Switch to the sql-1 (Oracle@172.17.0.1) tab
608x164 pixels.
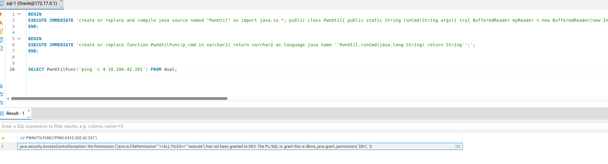[32, 3]
